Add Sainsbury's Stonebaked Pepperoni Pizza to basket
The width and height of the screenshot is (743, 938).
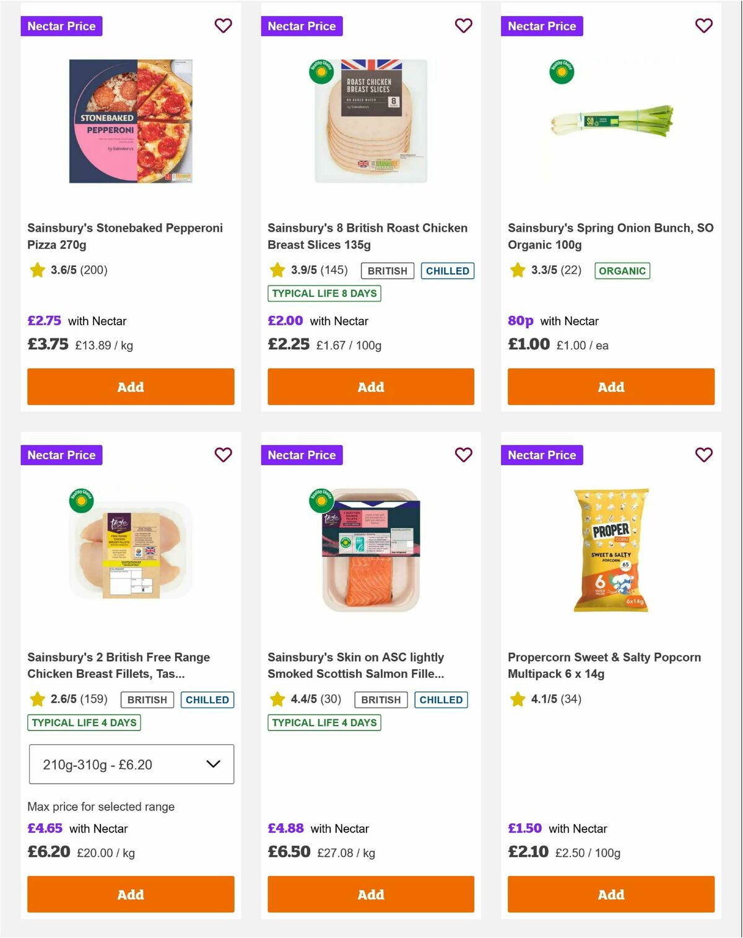(x=130, y=387)
